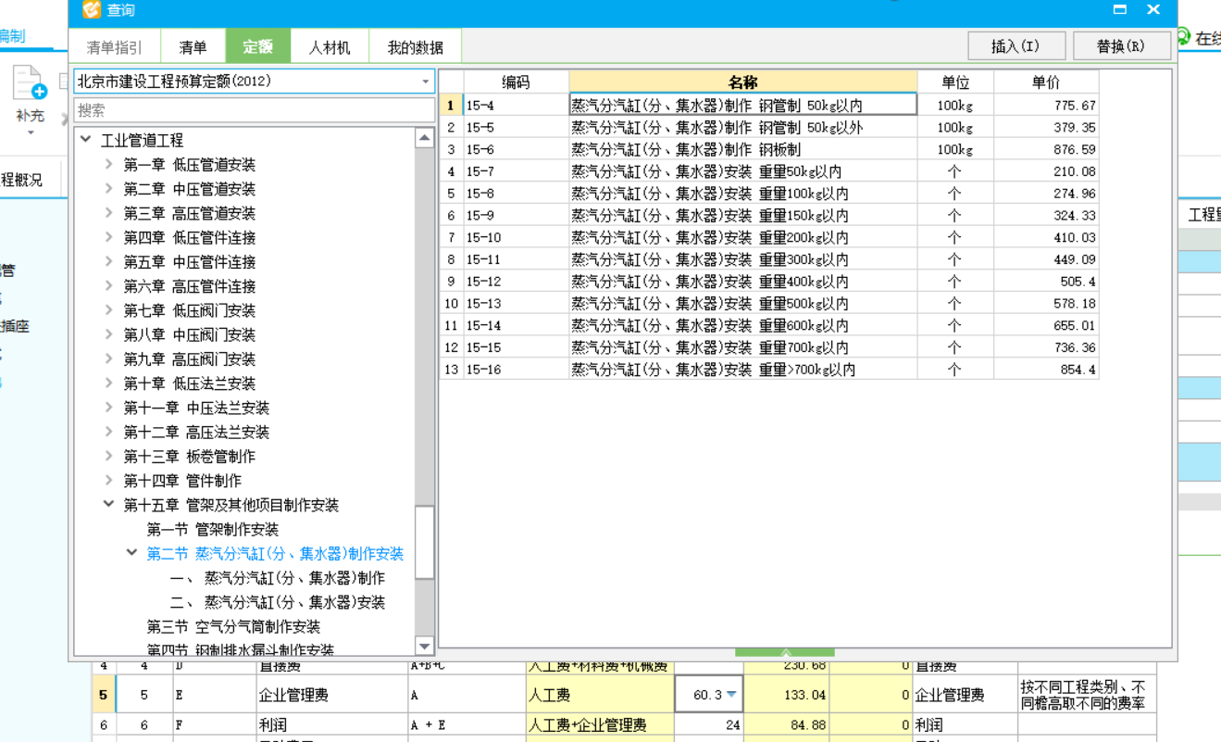Screen dimensions: 1221x742
Task: Open the 北京市建设工程预算定额(2012) dropdown
Action: 426,82
